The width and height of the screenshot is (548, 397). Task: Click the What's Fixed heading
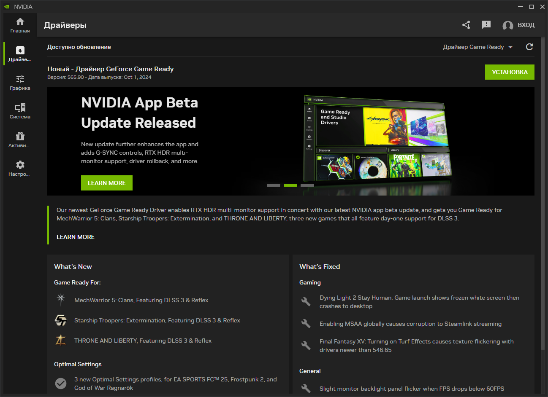(x=320, y=266)
